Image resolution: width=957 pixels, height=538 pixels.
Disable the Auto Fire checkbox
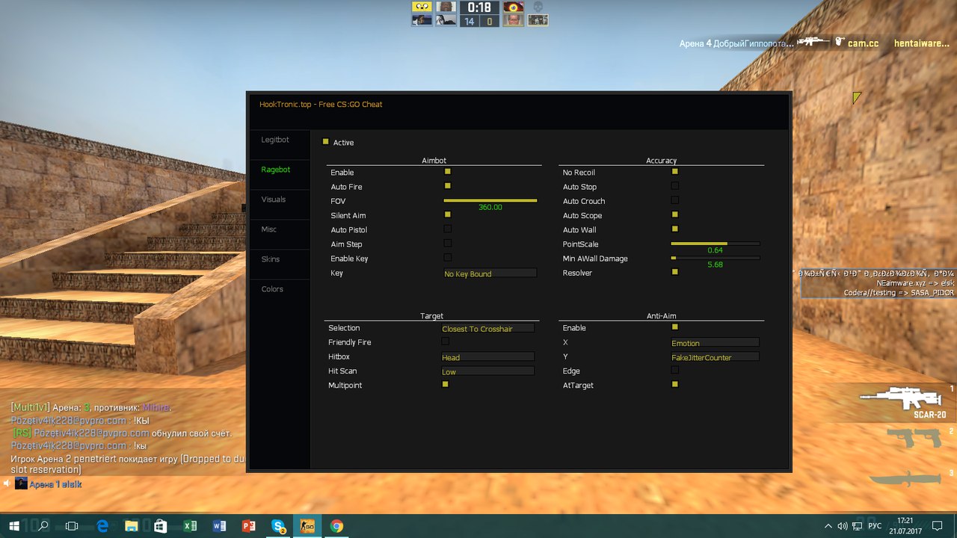point(447,185)
